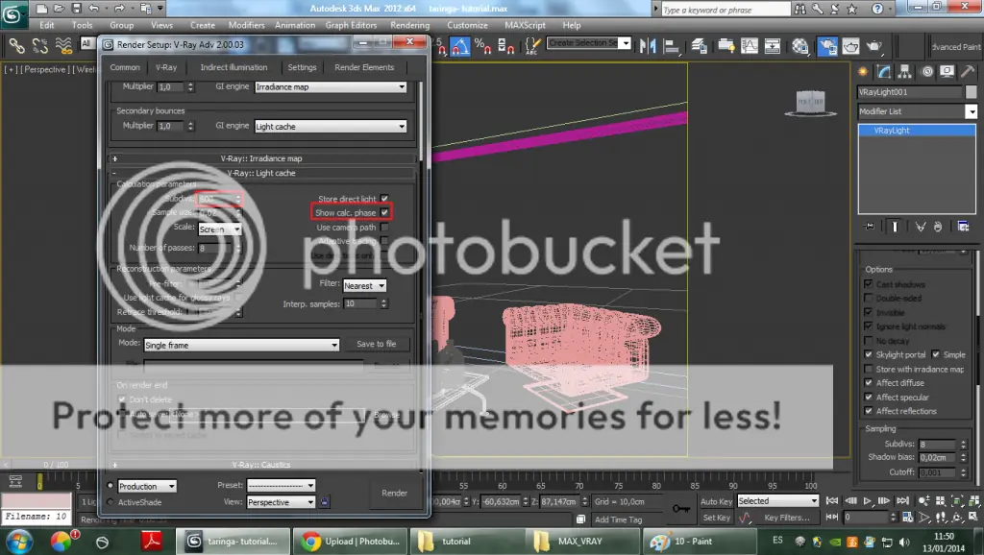Open Render Setup teapot icon in main toolbar
Image resolution: width=984 pixels, height=555 pixels.
coord(827,46)
